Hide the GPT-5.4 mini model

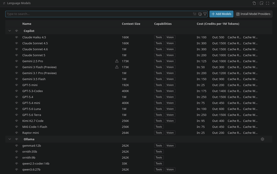[x=17, y=103]
